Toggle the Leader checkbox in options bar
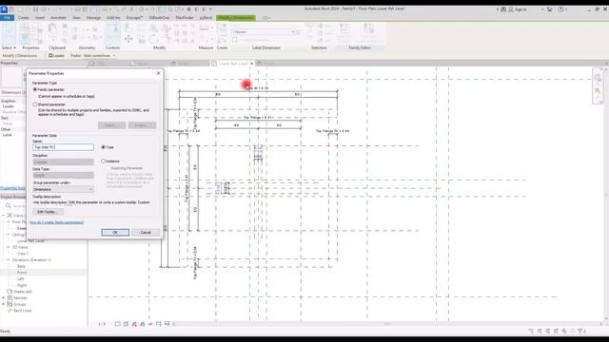The height and width of the screenshot is (342, 609). tap(50, 56)
